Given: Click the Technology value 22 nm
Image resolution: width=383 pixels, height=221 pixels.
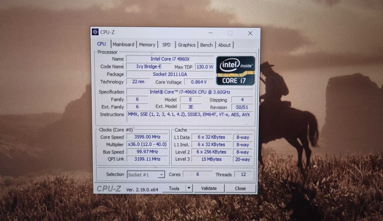Looking at the screenshot, I should pos(138,82).
